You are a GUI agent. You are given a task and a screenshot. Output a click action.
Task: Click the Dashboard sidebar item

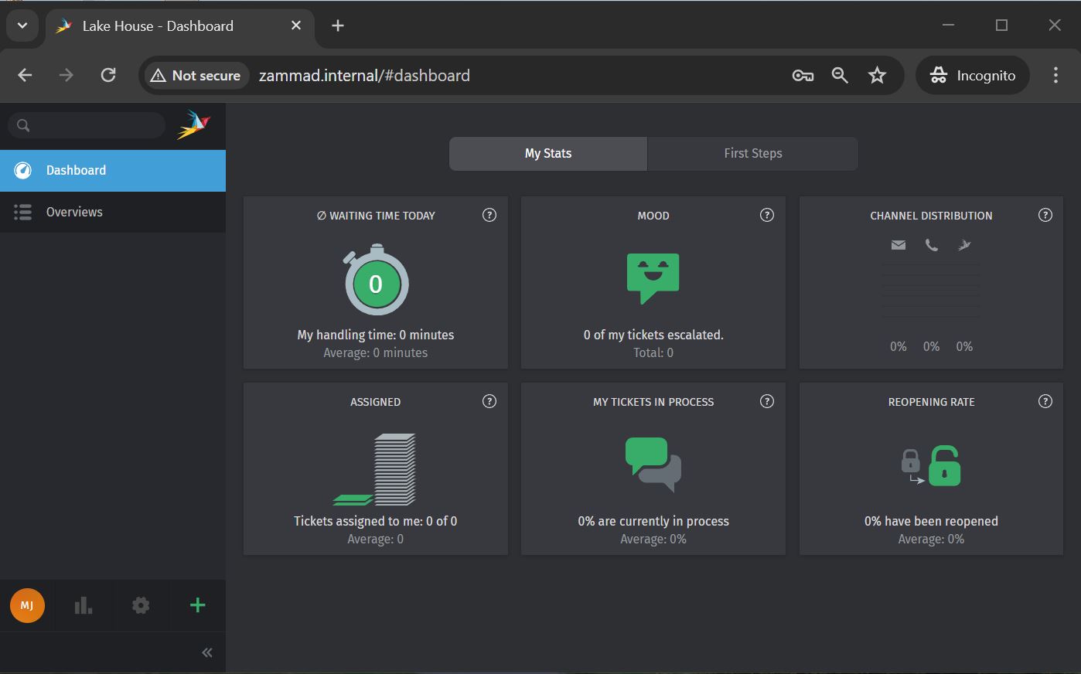(76, 170)
